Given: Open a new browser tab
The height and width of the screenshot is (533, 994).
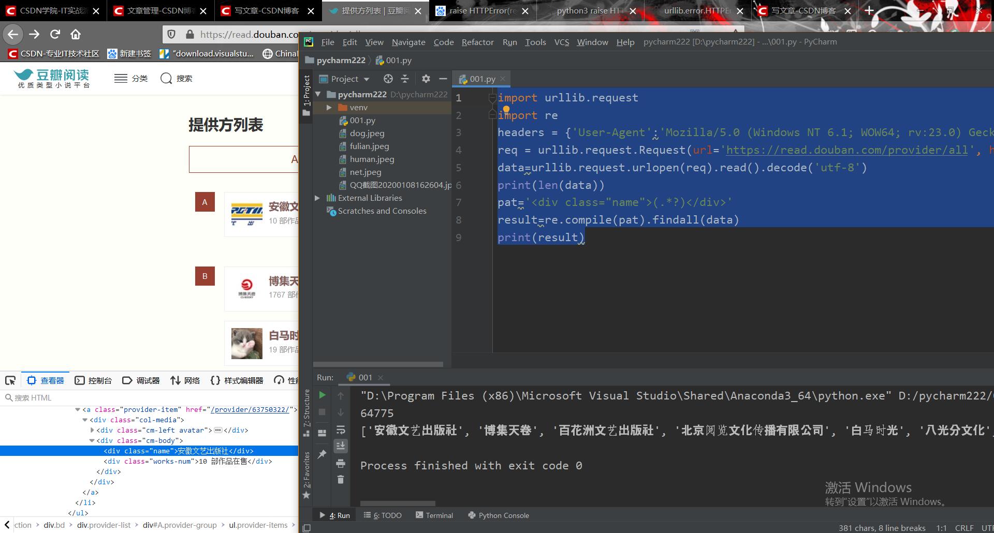Looking at the screenshot, I should (869, 10).
